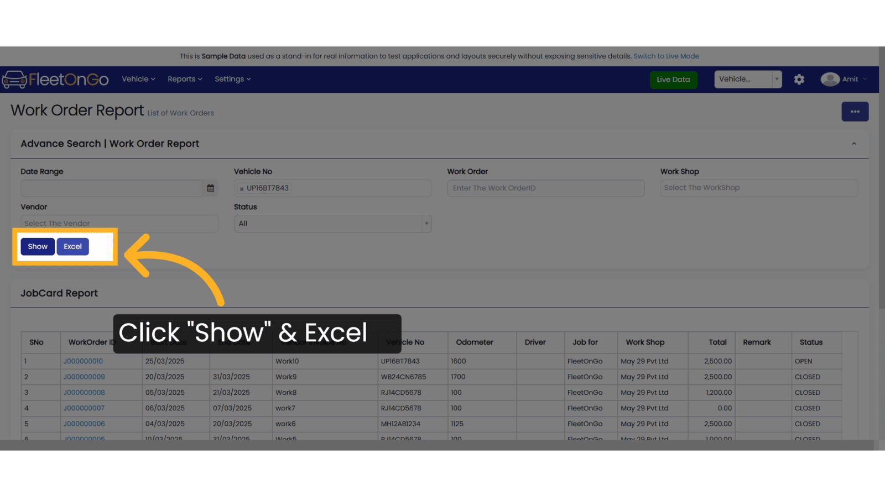Open work order J000000007
Viewport: 885px width, 497px height.
tap(84, 408)
